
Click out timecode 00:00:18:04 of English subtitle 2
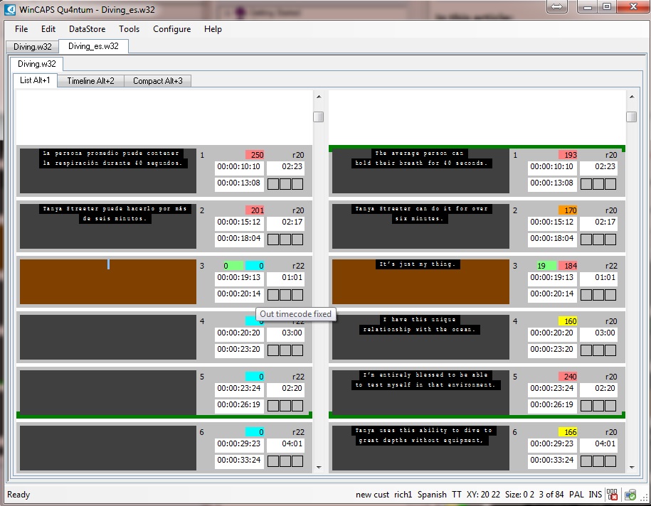[x=552, y=239]
